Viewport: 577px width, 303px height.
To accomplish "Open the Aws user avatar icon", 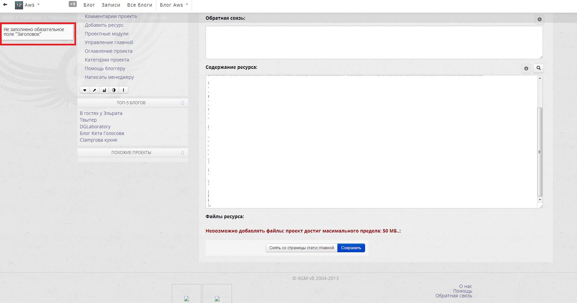I will [x=19, y=5].
